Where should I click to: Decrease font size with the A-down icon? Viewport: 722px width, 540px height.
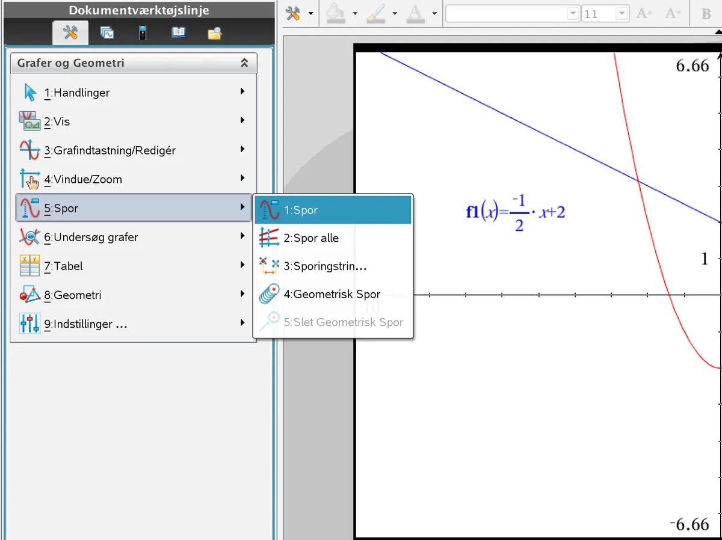point(673,13)
